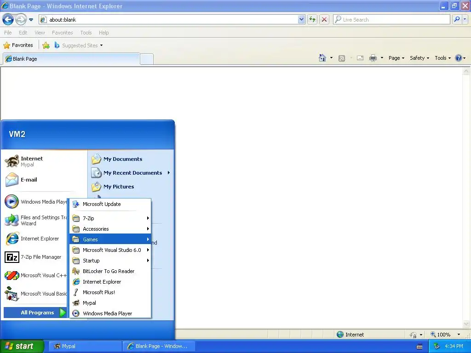The width and height of the screenshot is (471, 353).
Task: Click the Live Search input box
Action: coord(392,19)
